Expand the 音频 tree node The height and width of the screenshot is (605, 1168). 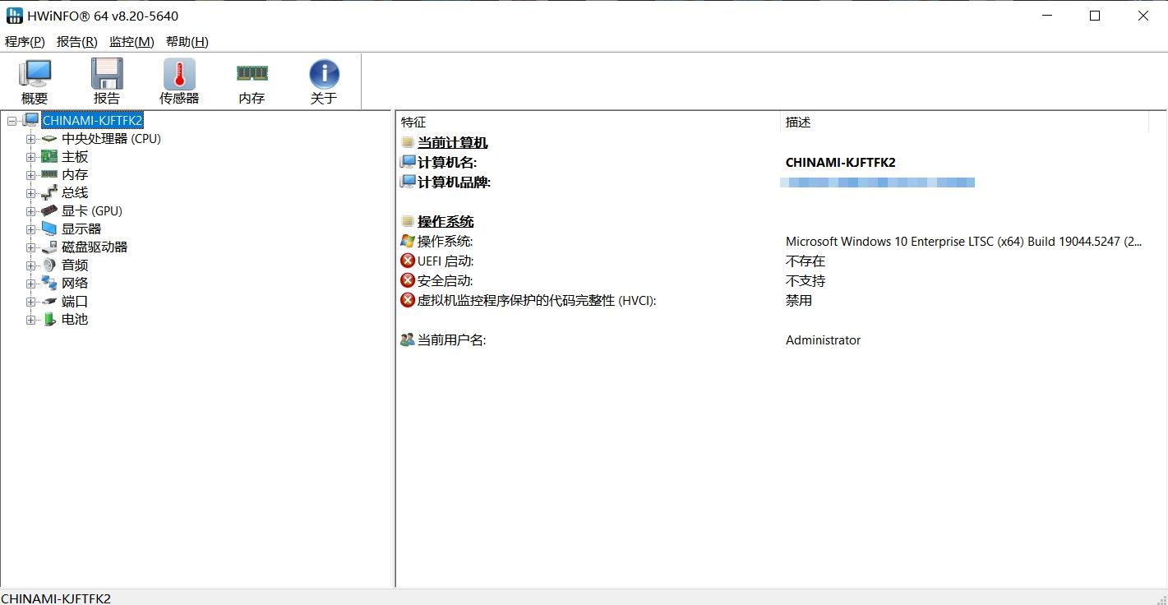(30, 266)
